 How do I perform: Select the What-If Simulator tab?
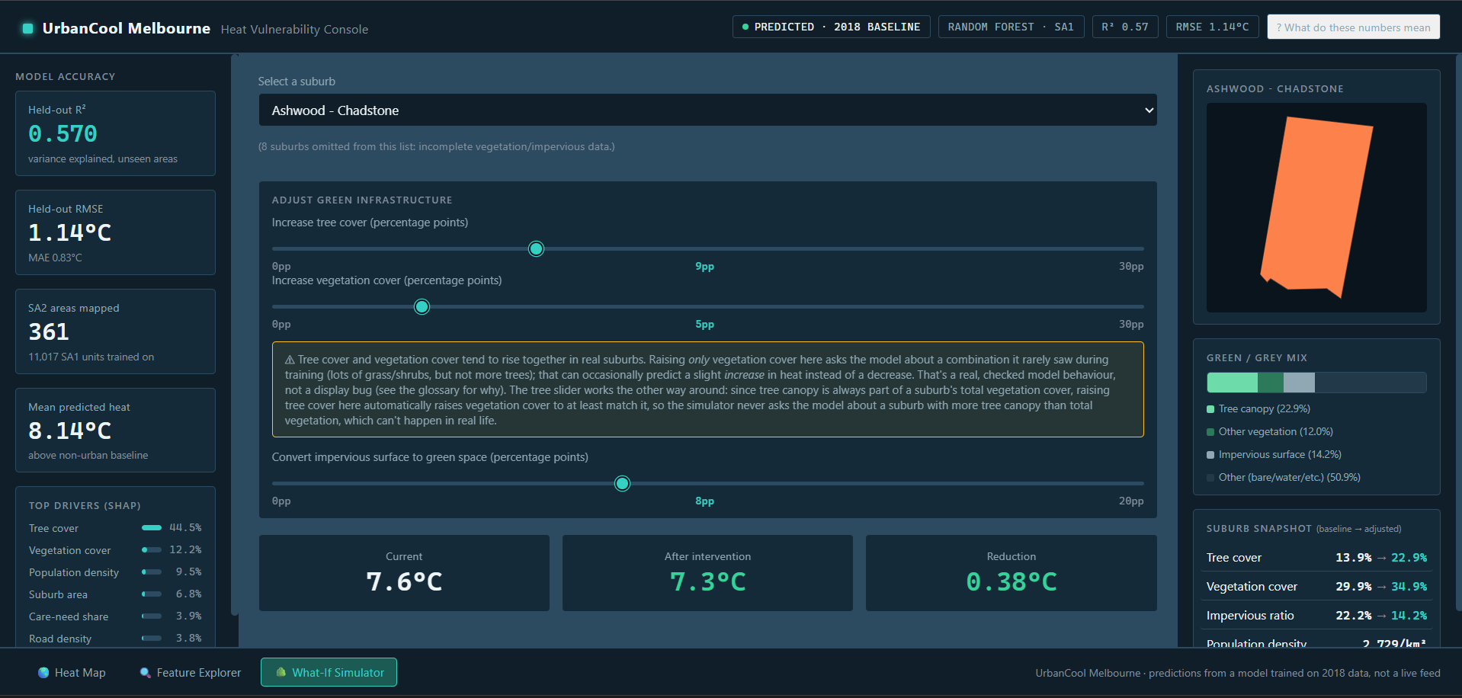[329, 672]
